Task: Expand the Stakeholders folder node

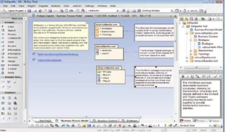Action: click(191, 51)
